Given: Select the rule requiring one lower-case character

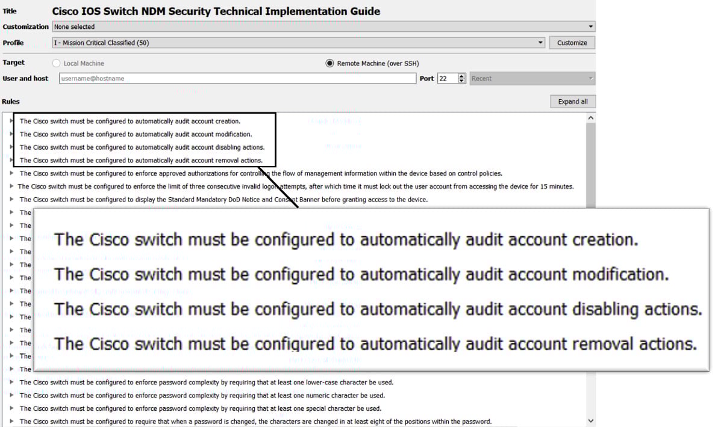Looking at the screenshot, I should [207, 382].
